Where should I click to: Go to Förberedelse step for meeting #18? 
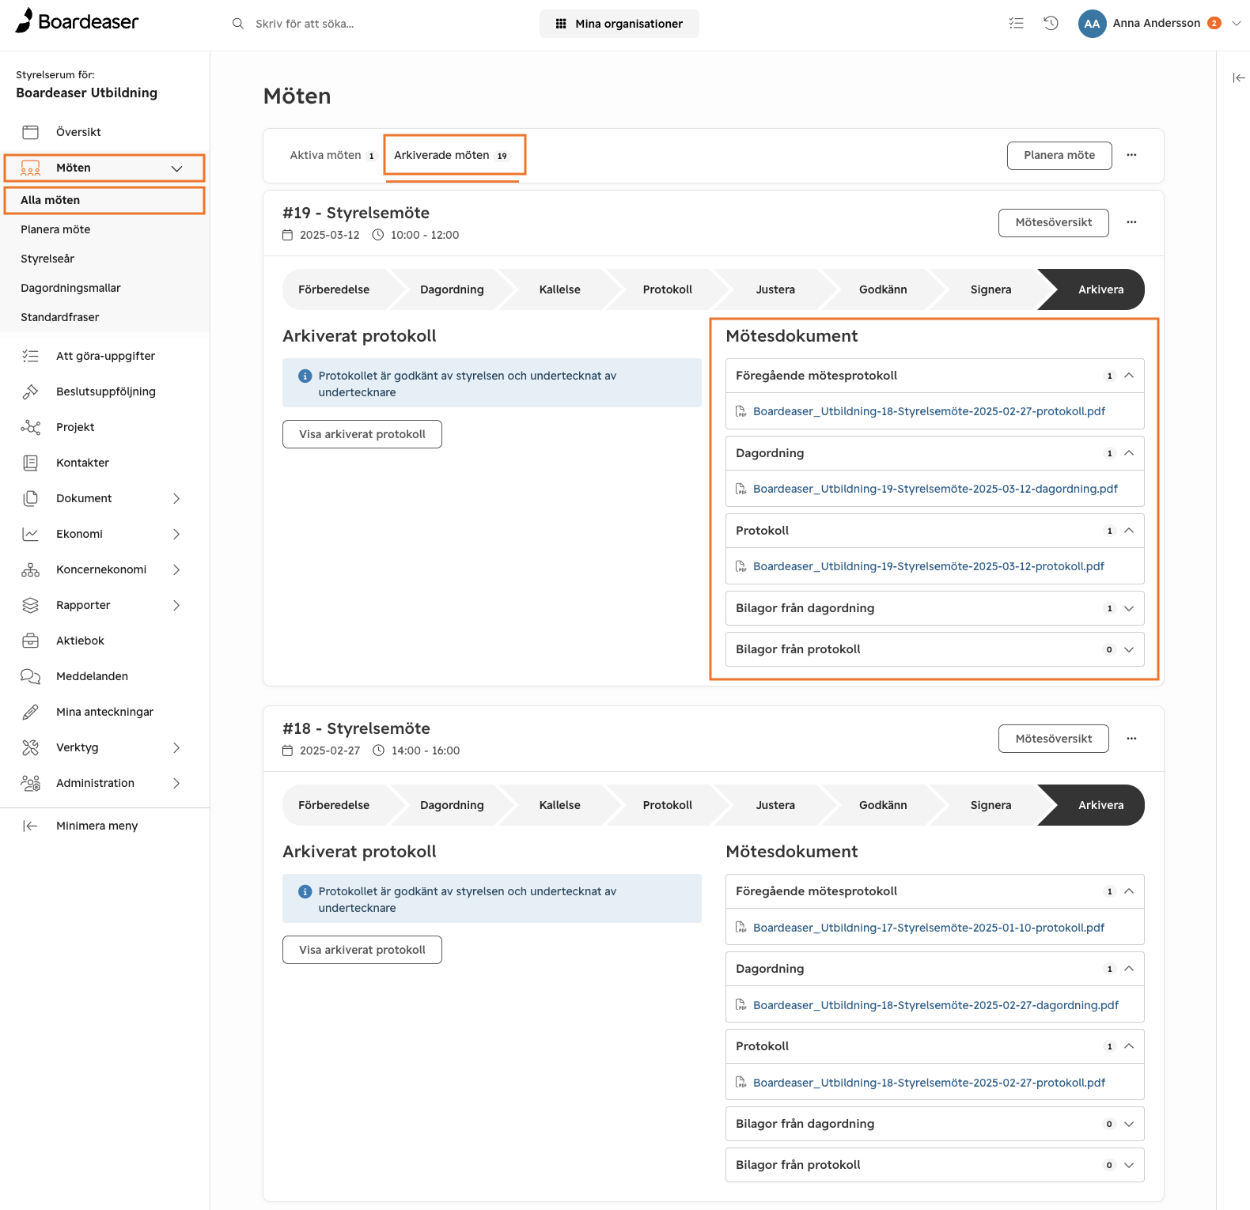coord(334,805)
